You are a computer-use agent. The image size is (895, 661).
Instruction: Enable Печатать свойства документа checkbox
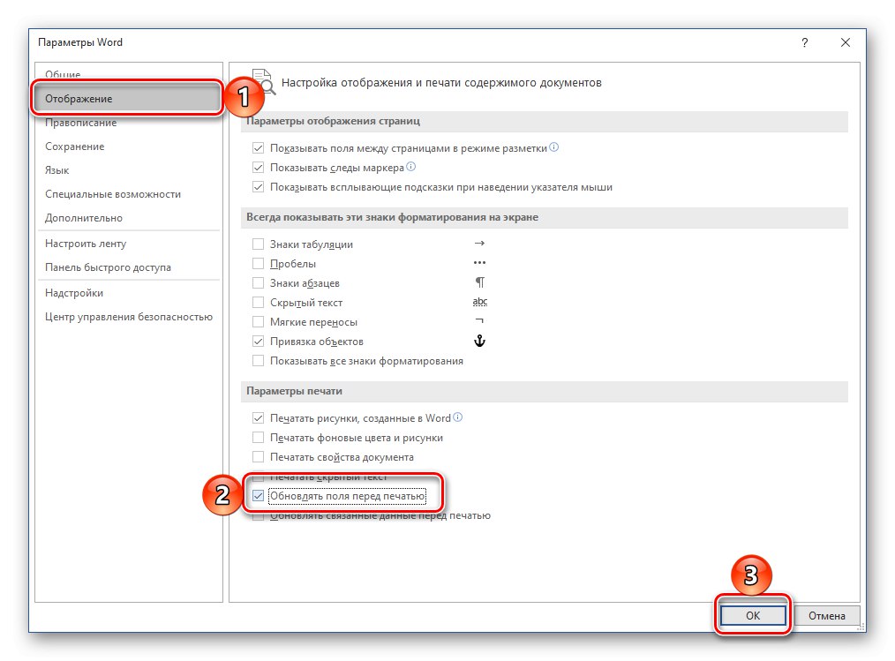click(258, 457)
